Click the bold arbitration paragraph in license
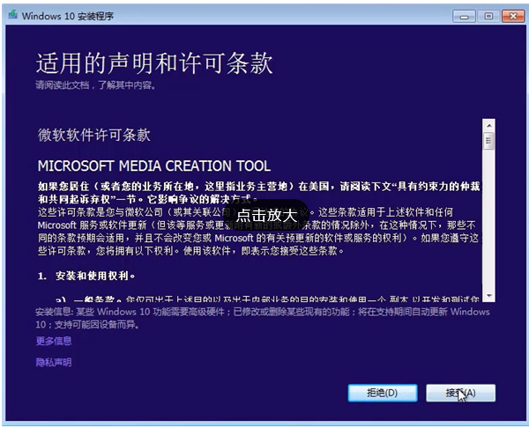Screen dimensions: 529x428 coord(256,193)
